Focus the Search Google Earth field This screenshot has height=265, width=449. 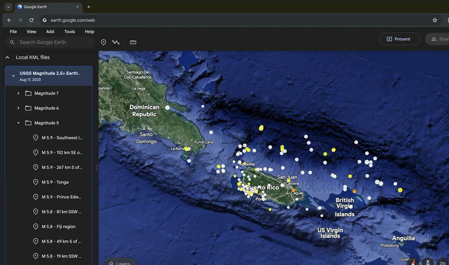[x=50, y=42]
